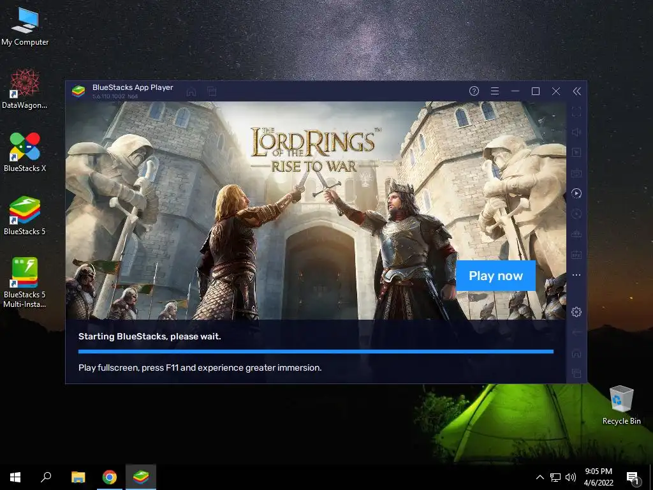Click the volume icon in the sidebar
This screenshot has height=490, width=653.
pyautogui.click(x=576, y=132)
